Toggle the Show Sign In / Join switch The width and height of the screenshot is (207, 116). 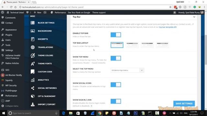(116, 101)
